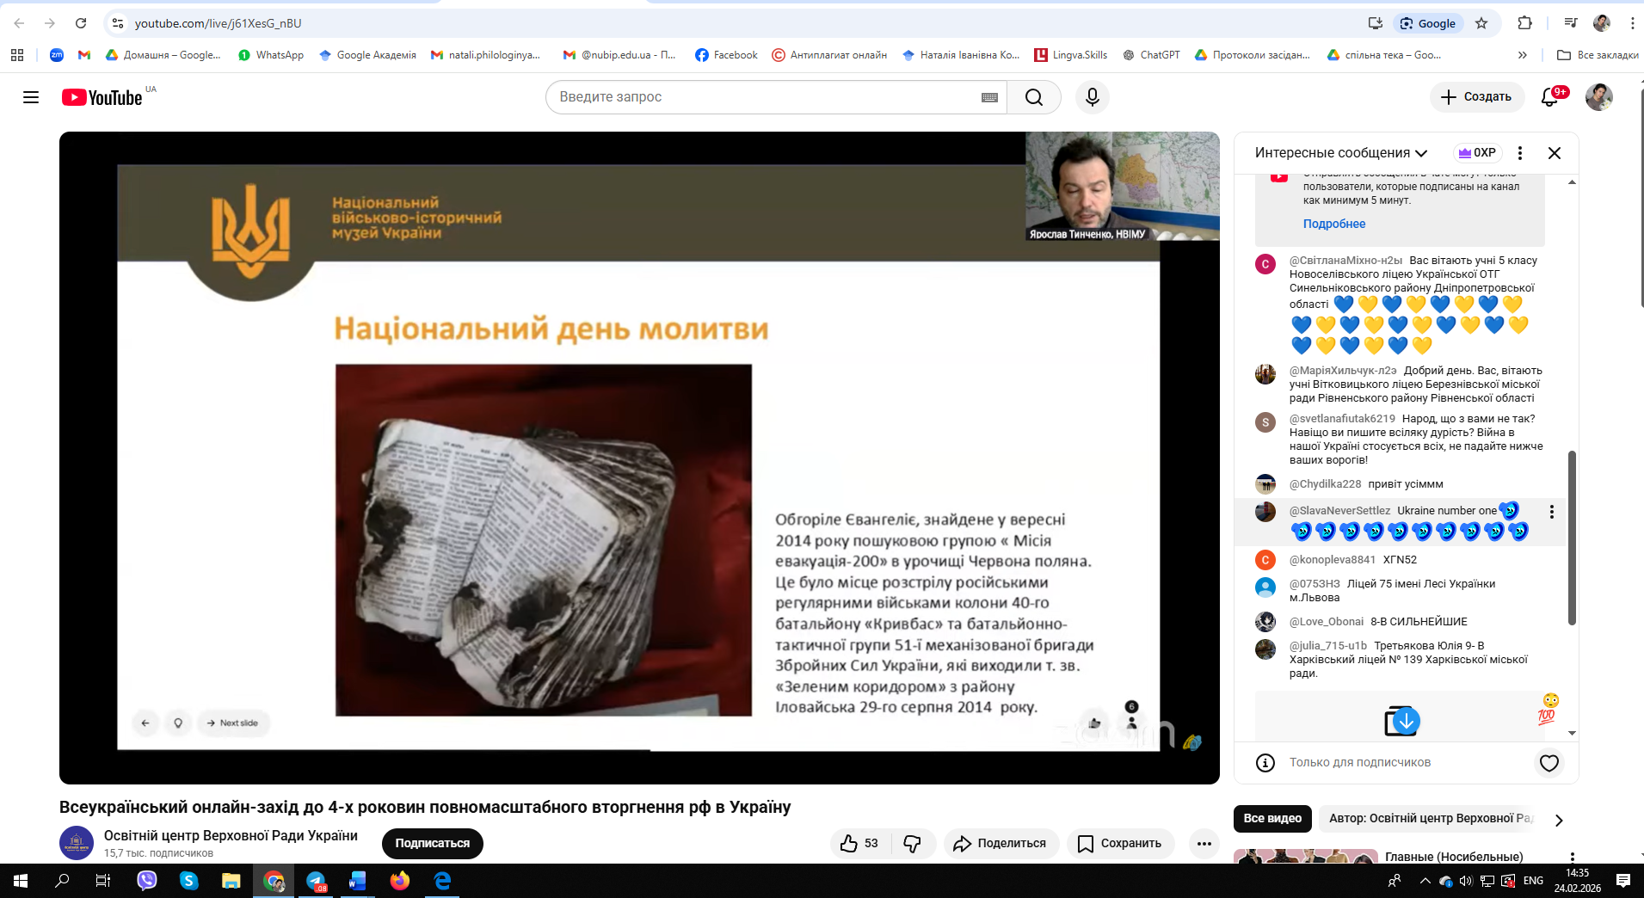The height and width of the screenshot is (898, 1644).
Task: Open Telegram from the taskbar
Action: [x=316, y=881]
